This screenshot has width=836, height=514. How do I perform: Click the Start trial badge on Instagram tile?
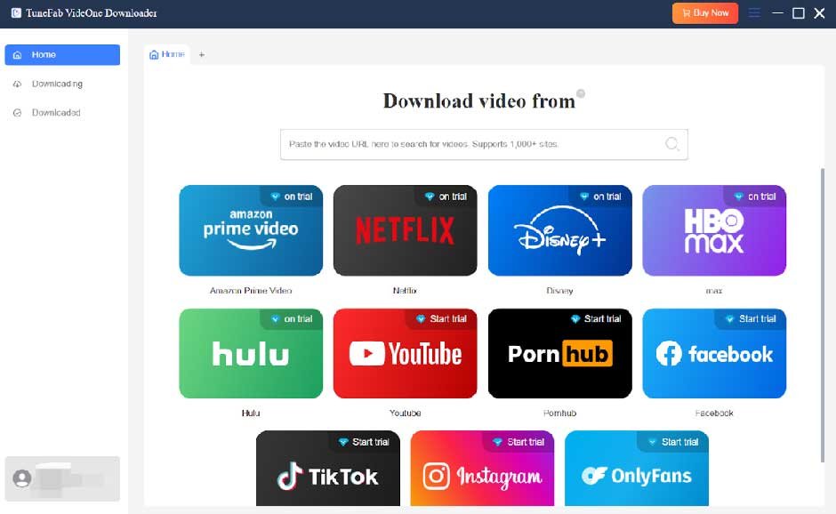click(518, 442)
